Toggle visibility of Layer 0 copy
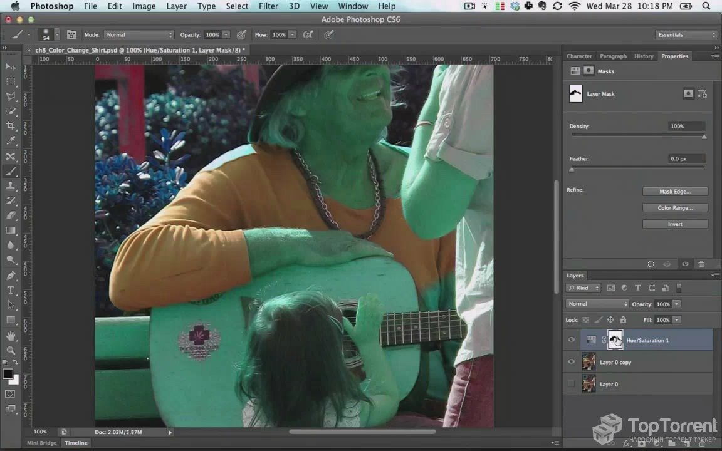722x451 pixels. tap(572, 361)
